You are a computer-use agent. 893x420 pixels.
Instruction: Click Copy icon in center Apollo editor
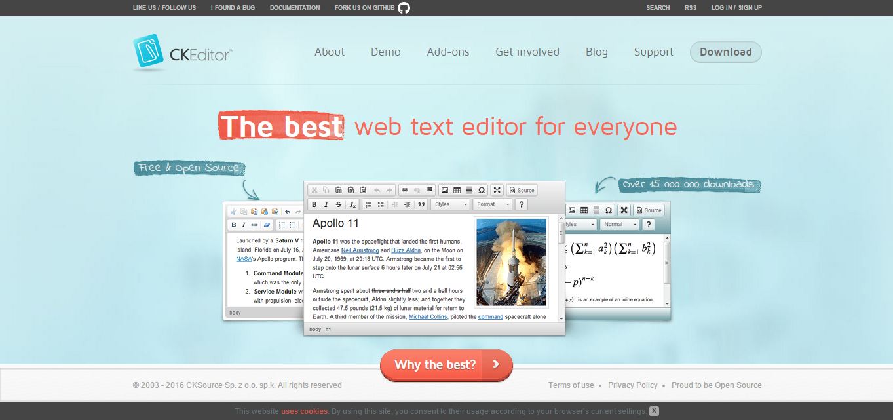click(326, 190)
